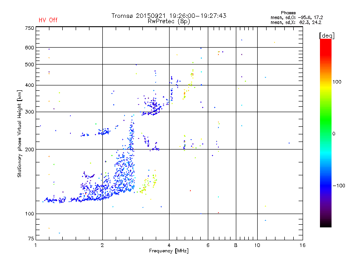Click the 'Stationary phase Virtual Height [km]' axis title
This screenshot has width=356, height=267.
[20, 133]
